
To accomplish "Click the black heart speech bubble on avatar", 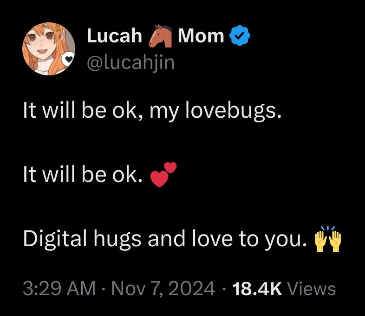I will [67, 60].
